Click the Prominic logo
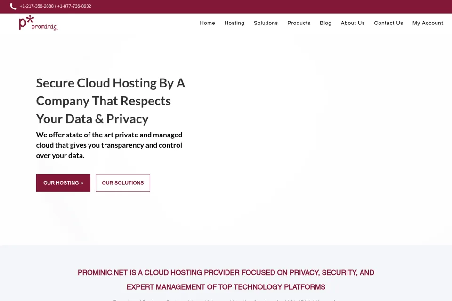This screenshot has height=301, width=452. tap(38, 23)
